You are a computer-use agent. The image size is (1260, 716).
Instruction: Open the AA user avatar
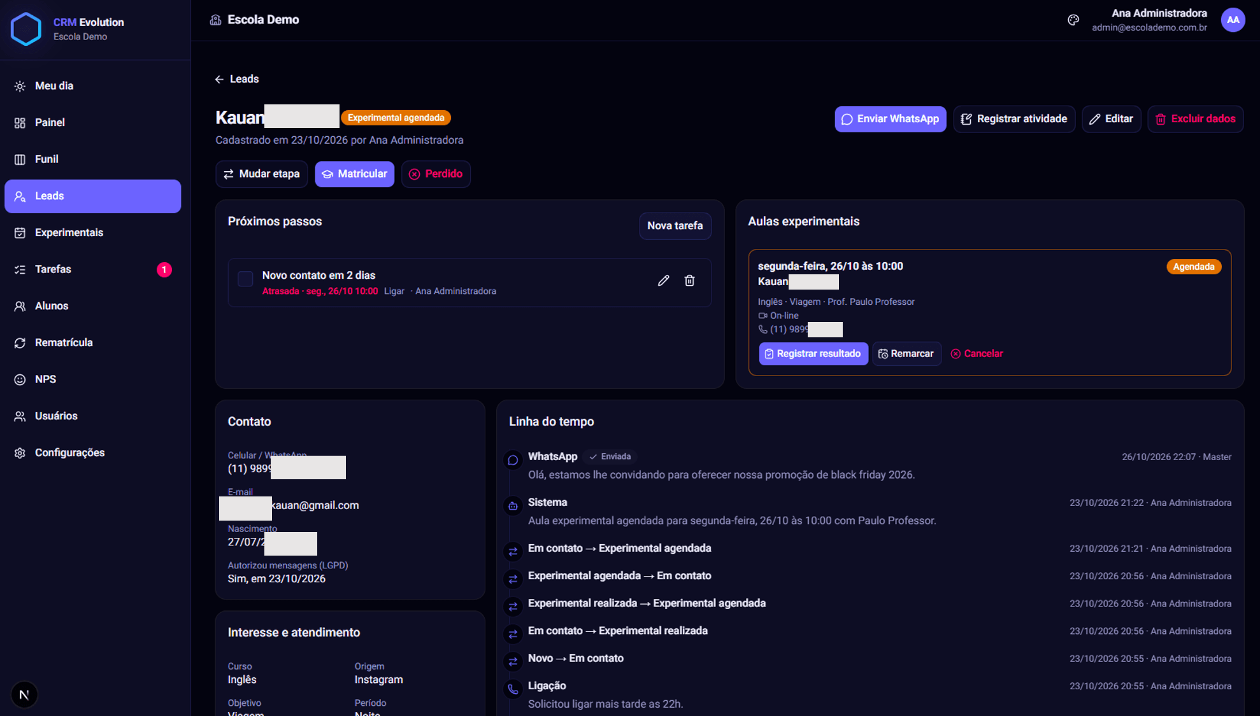[x=1233, y=20]
